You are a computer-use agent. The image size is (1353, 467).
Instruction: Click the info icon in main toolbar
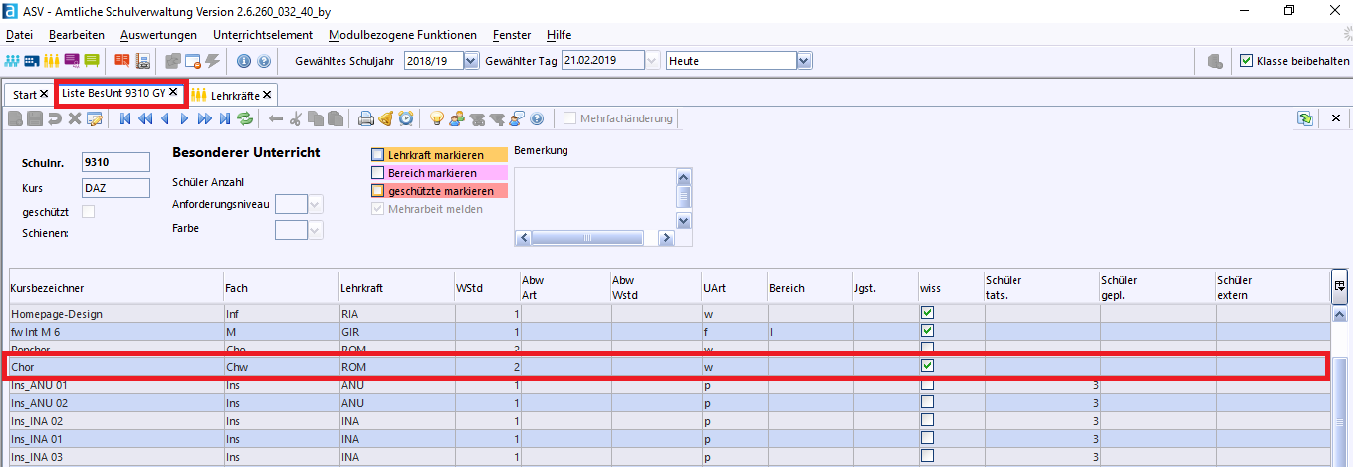point(244,61)
